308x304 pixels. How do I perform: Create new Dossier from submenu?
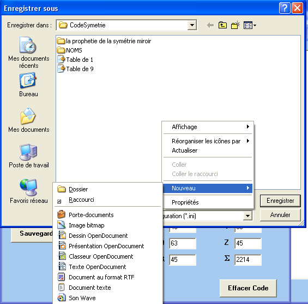pos(107,189)
